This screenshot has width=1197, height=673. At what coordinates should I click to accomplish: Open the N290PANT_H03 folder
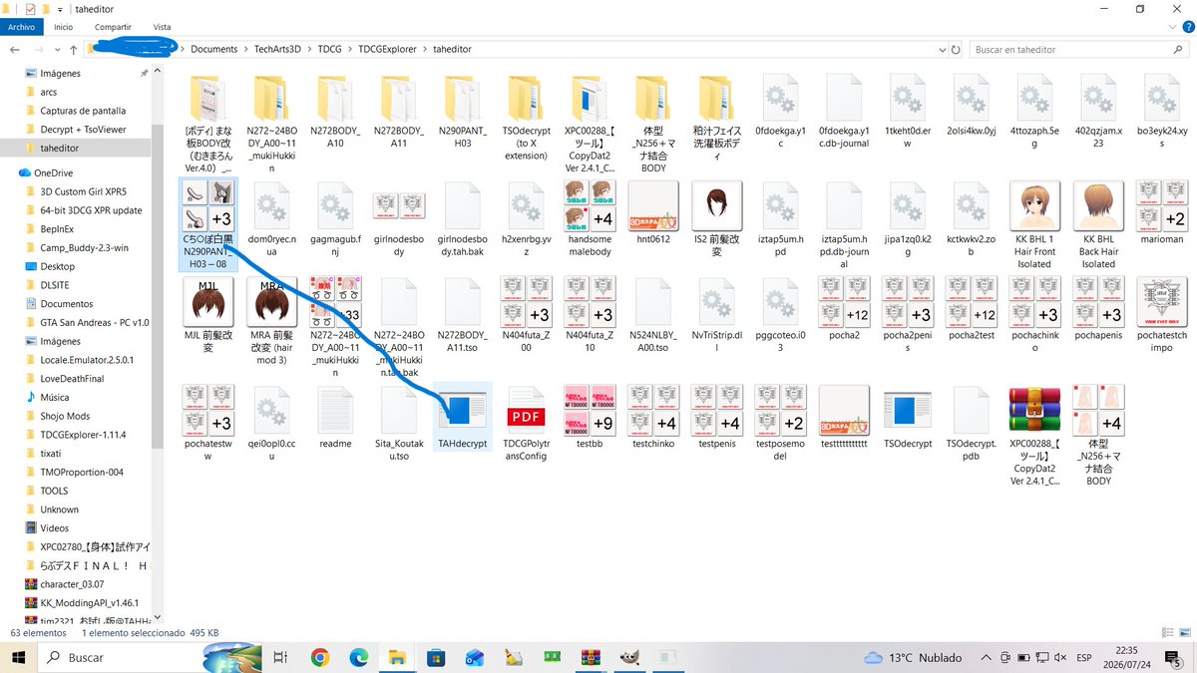pos(463,111)
